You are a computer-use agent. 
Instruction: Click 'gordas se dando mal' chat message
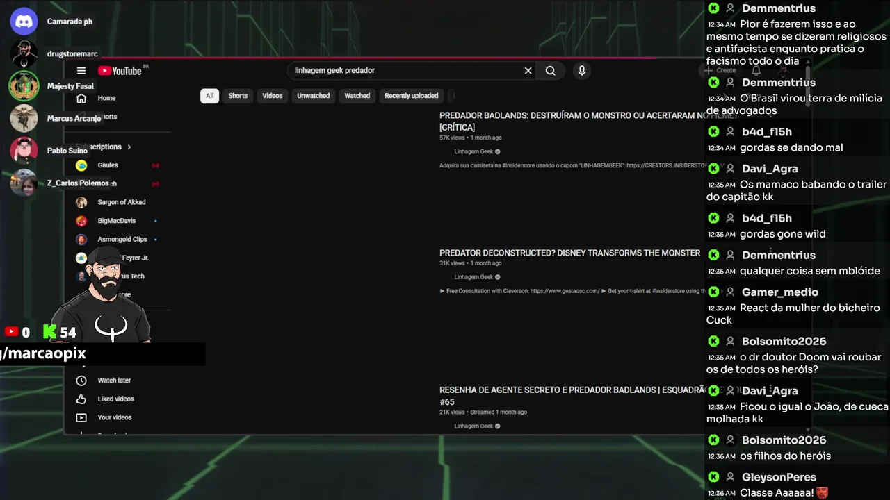[x=791, y=147]
